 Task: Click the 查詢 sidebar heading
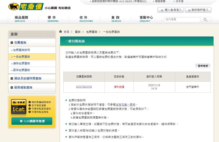coord(14,34)
